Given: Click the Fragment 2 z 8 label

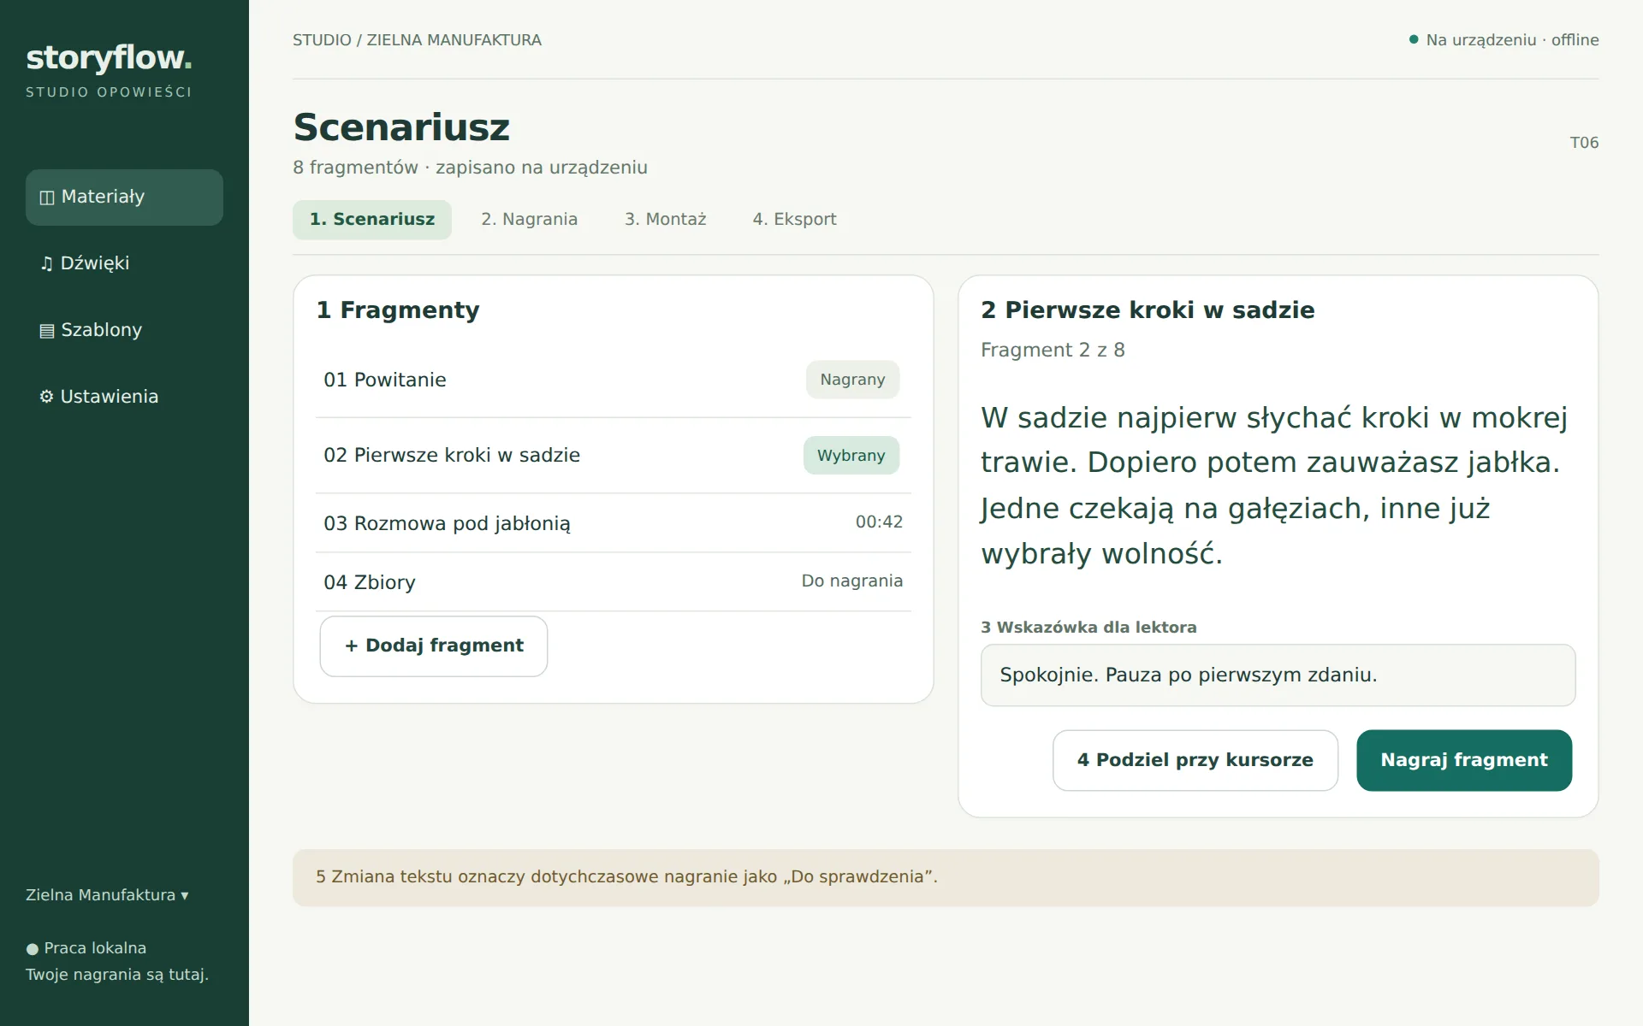Looking at the screenshot, I should [1053, 351].
